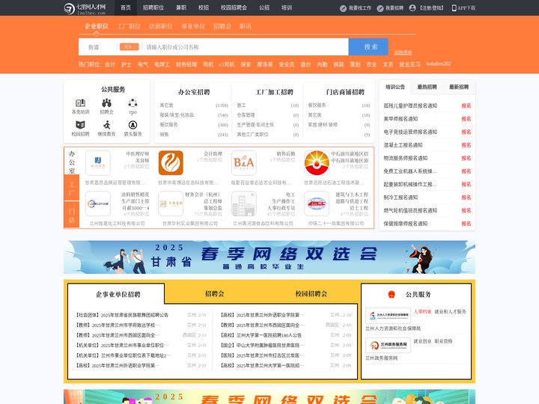
Task: Select the 工厂职位 search tab
Action: click(129, 26)
